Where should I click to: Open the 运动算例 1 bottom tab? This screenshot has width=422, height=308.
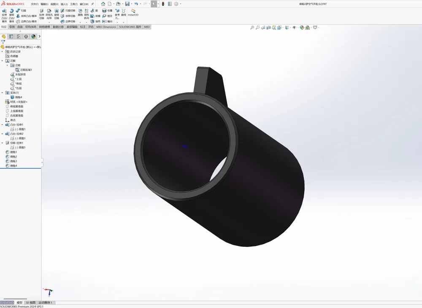pos(46,303)
